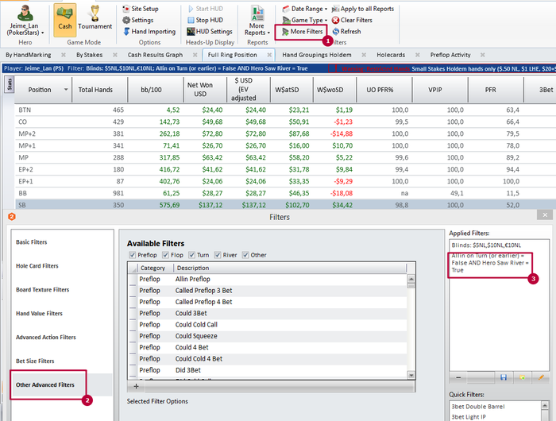Close the Cash Results Graph tab
This screenshot has width=556, height=421.
[195, 55]
